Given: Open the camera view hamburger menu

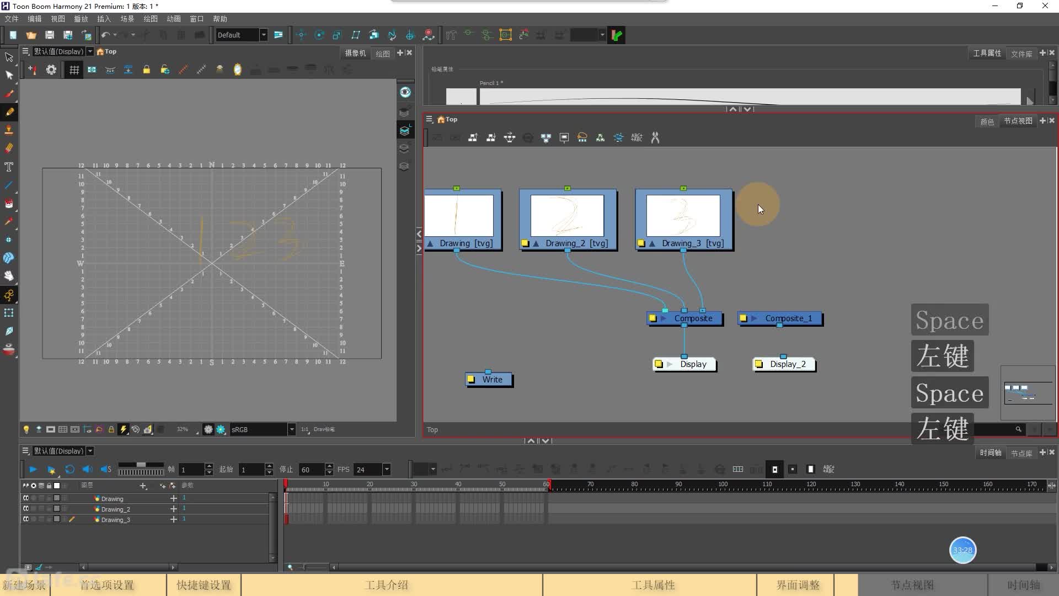Looking at the screenshot, I should [25, 51].
